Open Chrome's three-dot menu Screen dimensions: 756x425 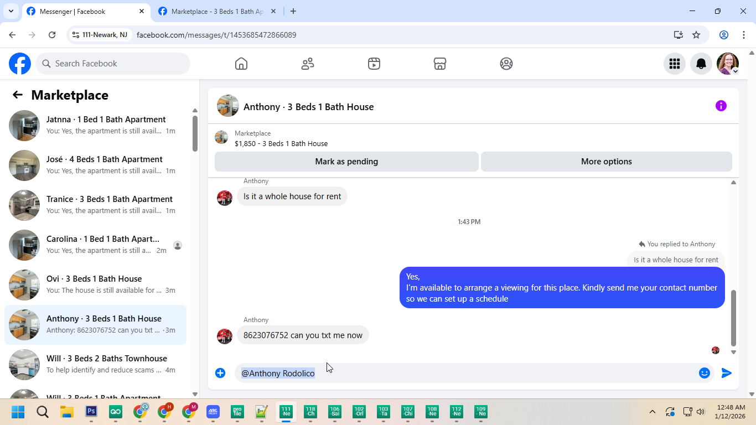tap(743, 35)
